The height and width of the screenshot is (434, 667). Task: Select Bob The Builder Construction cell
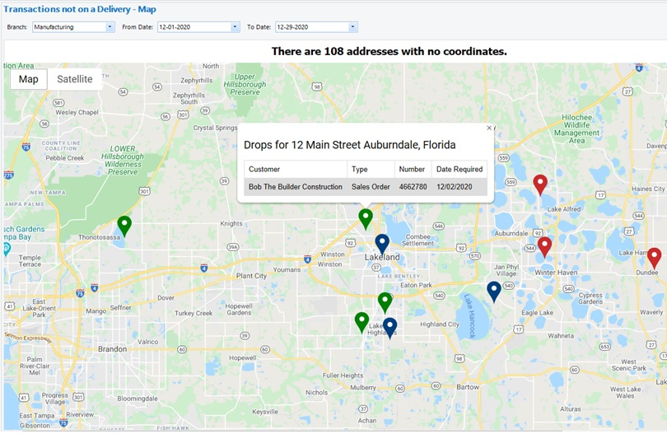click(296, 187)
